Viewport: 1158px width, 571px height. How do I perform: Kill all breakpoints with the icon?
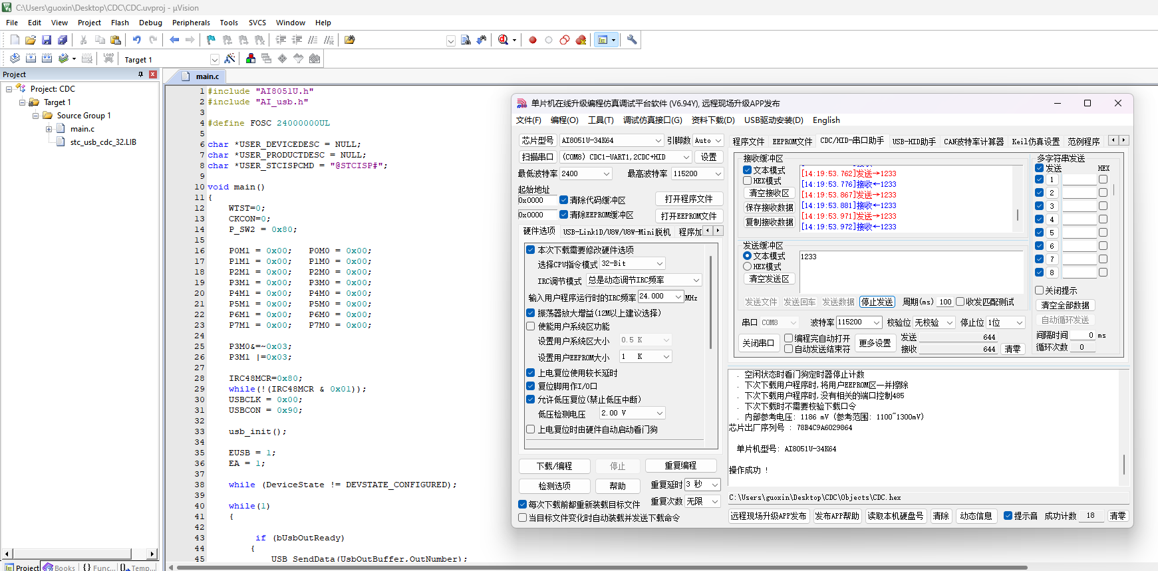tap(581, 40)
